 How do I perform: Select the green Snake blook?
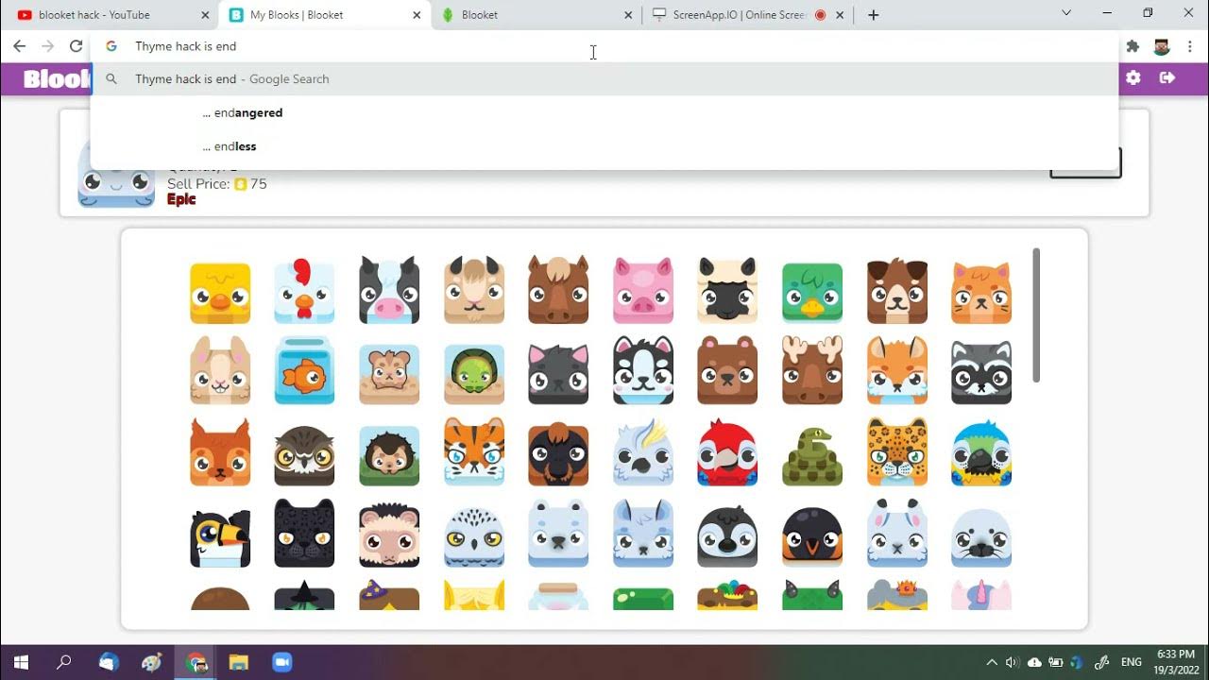(812, 455)
